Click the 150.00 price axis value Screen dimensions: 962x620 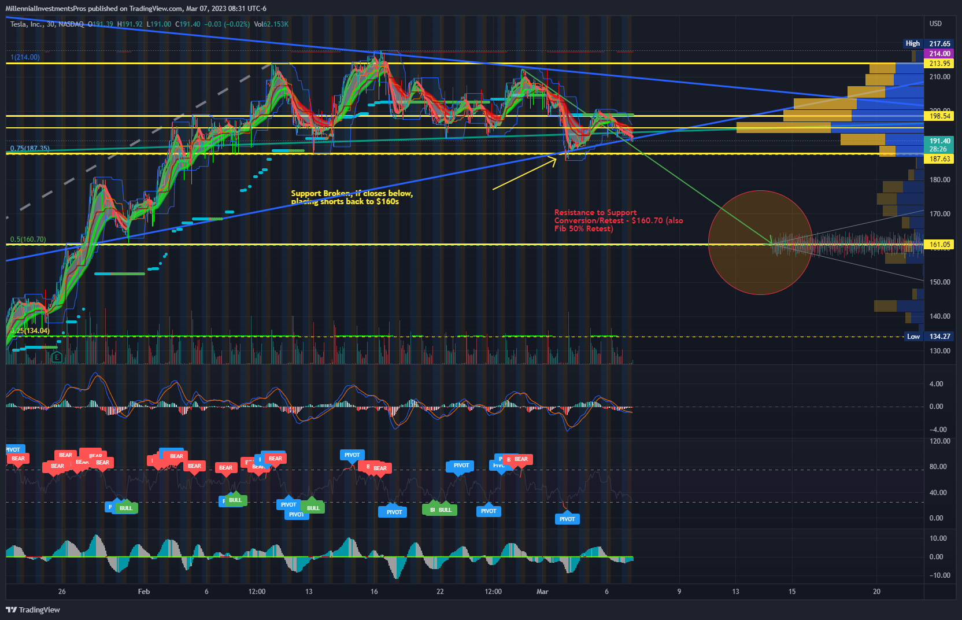(x=939, y=282)
